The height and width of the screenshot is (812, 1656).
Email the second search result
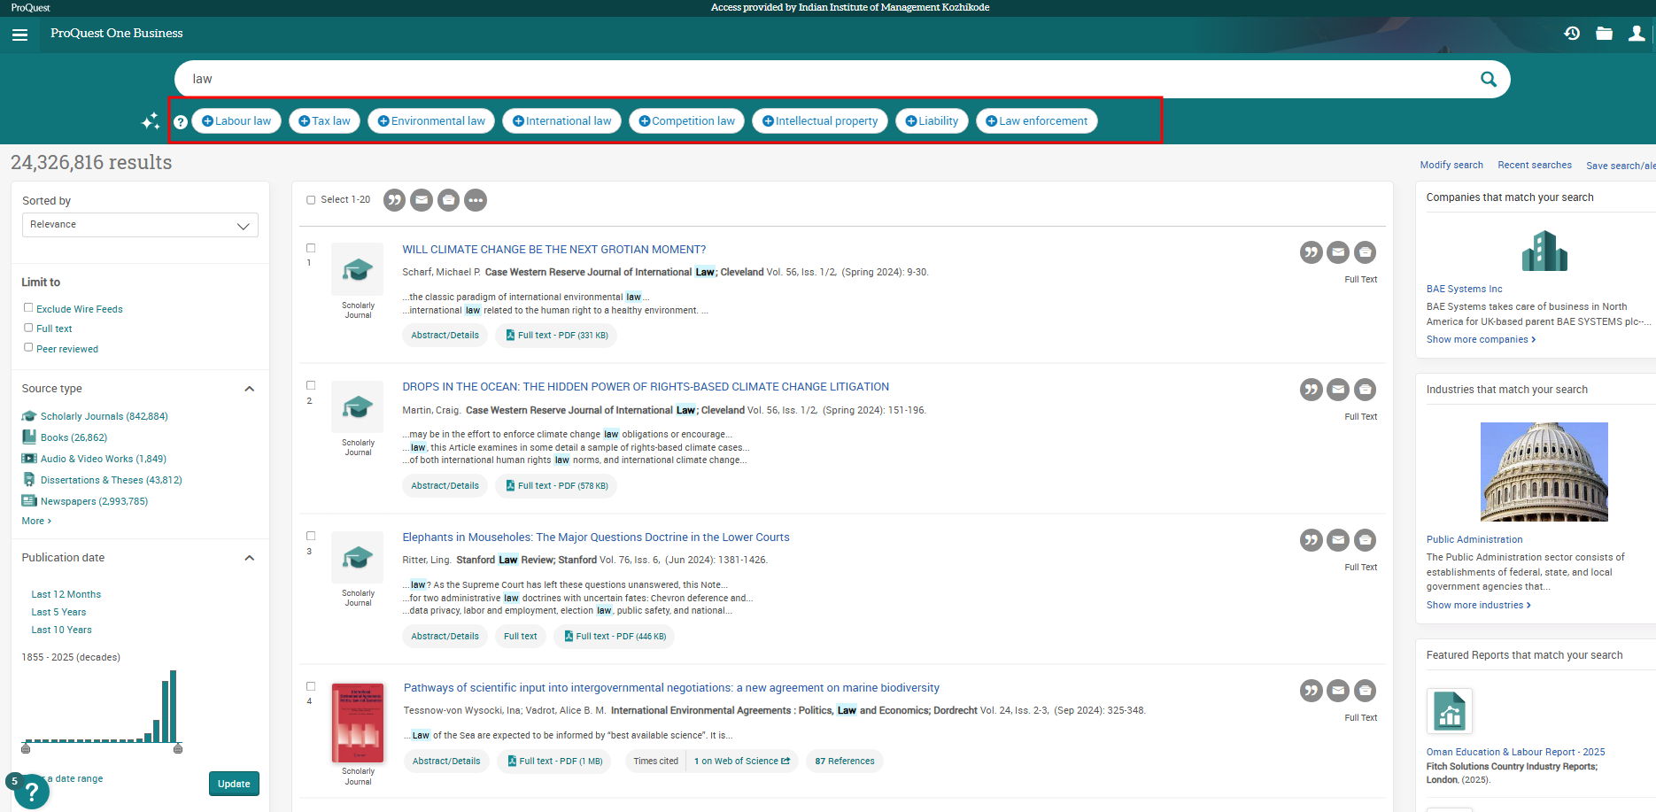[1338, 390]
